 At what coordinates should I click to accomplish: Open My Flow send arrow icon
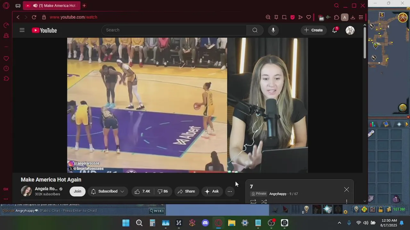pyautogui.click(x=300, y=17)
